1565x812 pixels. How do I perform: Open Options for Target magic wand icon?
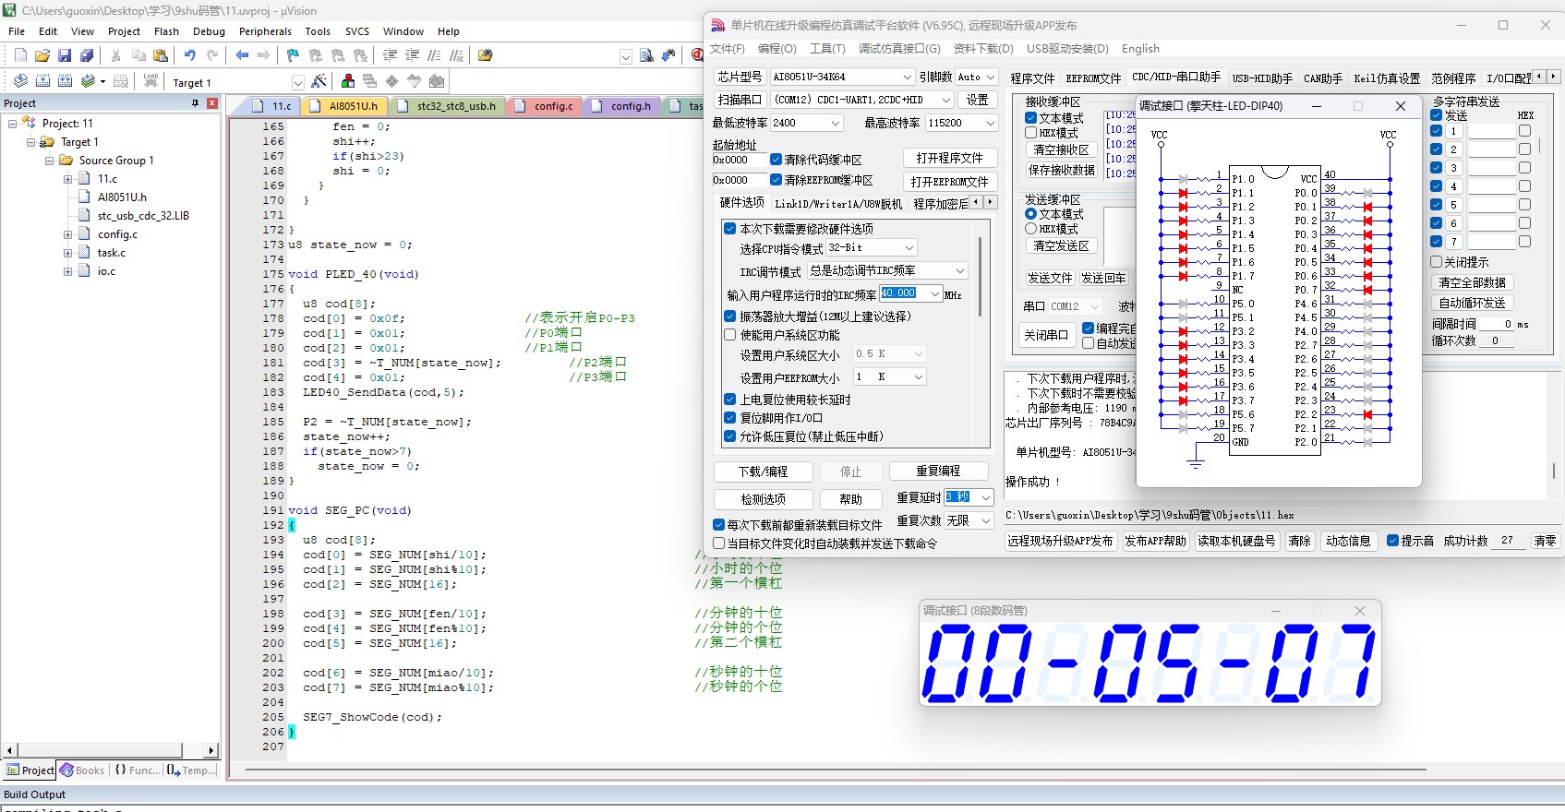(x=319, y=81)
